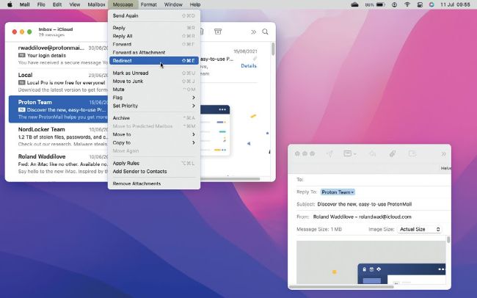The width and height of the screenshot is (477, 298).
Task: Click the Siri icon in menu bar
Action: click(432, 4)
